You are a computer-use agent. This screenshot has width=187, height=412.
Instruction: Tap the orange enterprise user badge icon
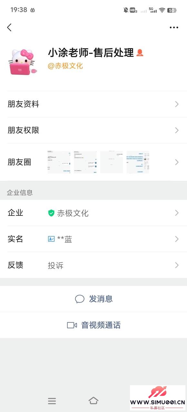(140, 53)
